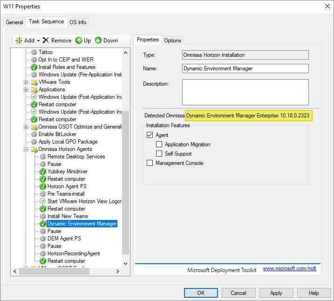Click the green Up arrow icon

[79, 41]
